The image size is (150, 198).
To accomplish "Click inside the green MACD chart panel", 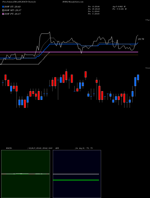I will point(25,174).
